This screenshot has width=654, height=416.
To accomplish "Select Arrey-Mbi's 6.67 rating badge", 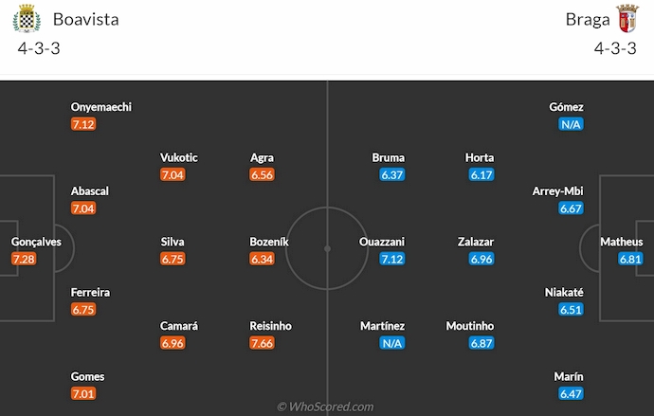I will 571,208.
